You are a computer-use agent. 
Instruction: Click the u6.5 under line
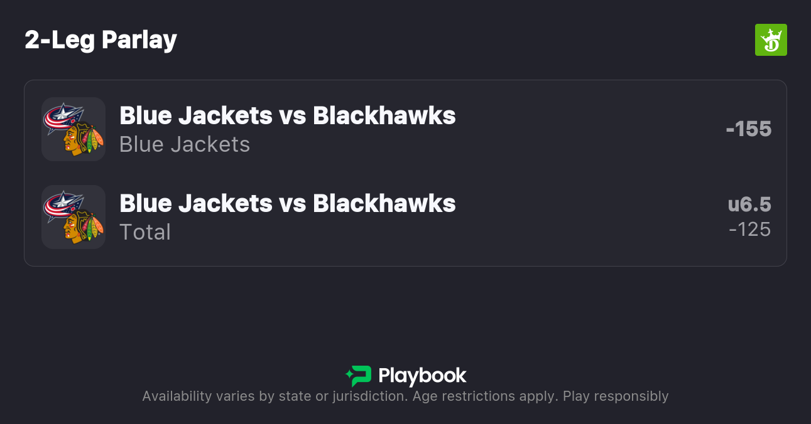[749, 204]
